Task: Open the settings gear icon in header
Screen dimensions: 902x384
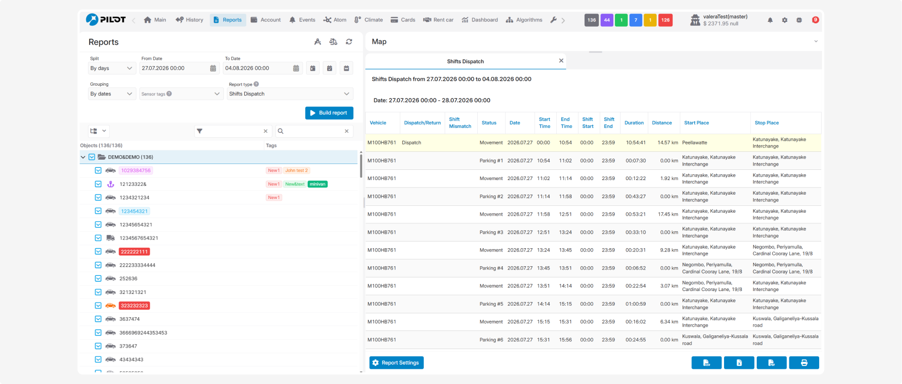Action: coord(784,20)
